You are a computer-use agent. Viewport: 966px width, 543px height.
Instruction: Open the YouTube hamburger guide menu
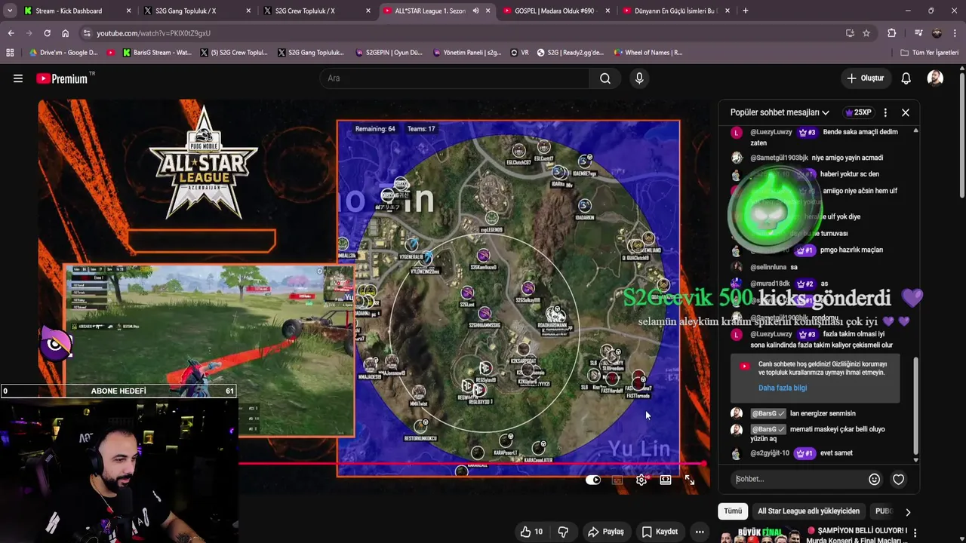(x=18, y=78)
